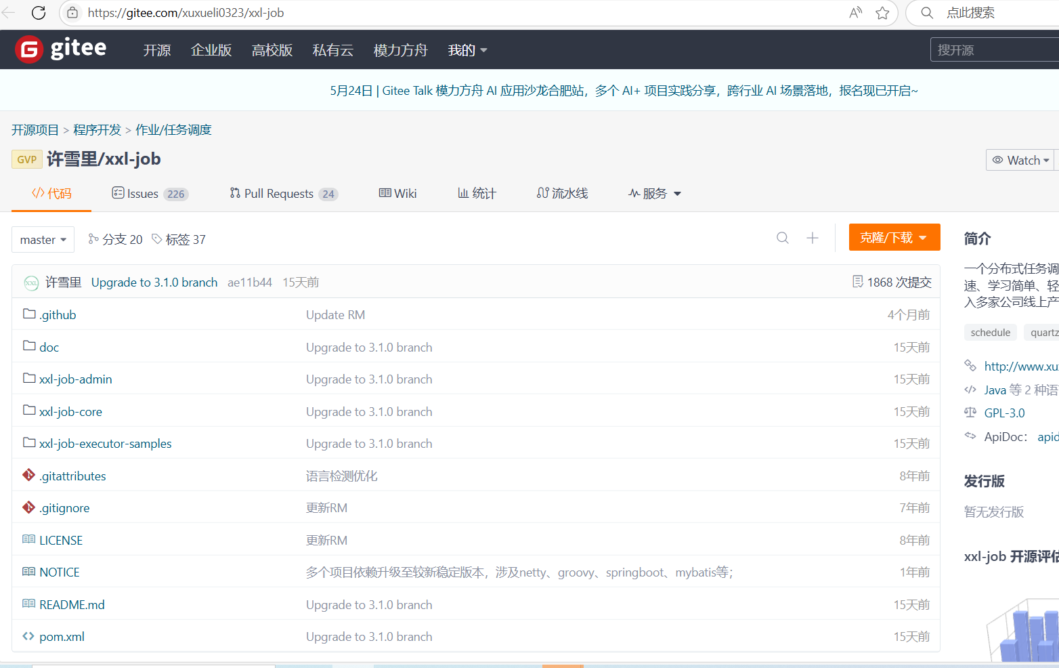The image size is (1059, 668).
Task: Open the README.md file
Action: coord(72,604)
